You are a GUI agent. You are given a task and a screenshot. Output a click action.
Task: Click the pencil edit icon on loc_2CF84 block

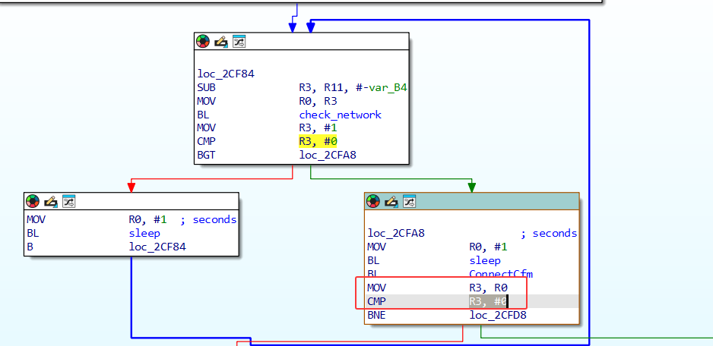pyautogui.click(x=220, y=41)
